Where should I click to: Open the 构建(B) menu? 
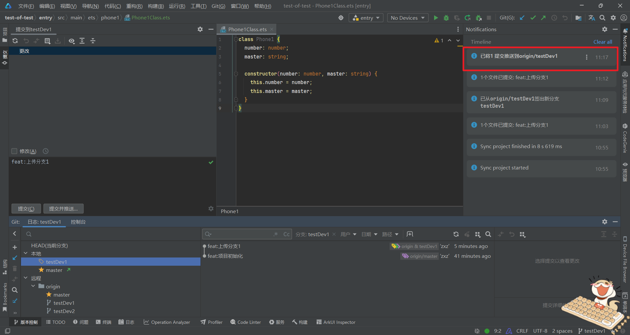point(156,6)
